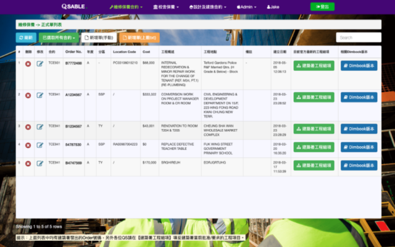Edit the order B7772488 row
The width and height of the screenshot is (395, 247).
(x=39, y=64)
